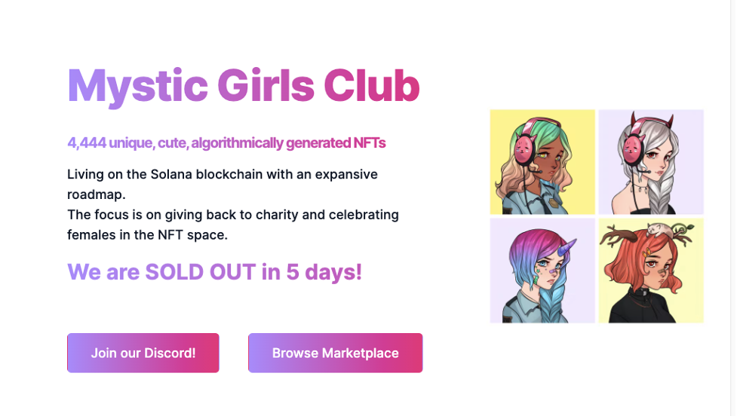View the unicorn-horned rainbow hair girl NFT
737x416 pixels.
(x=542, y=271)
